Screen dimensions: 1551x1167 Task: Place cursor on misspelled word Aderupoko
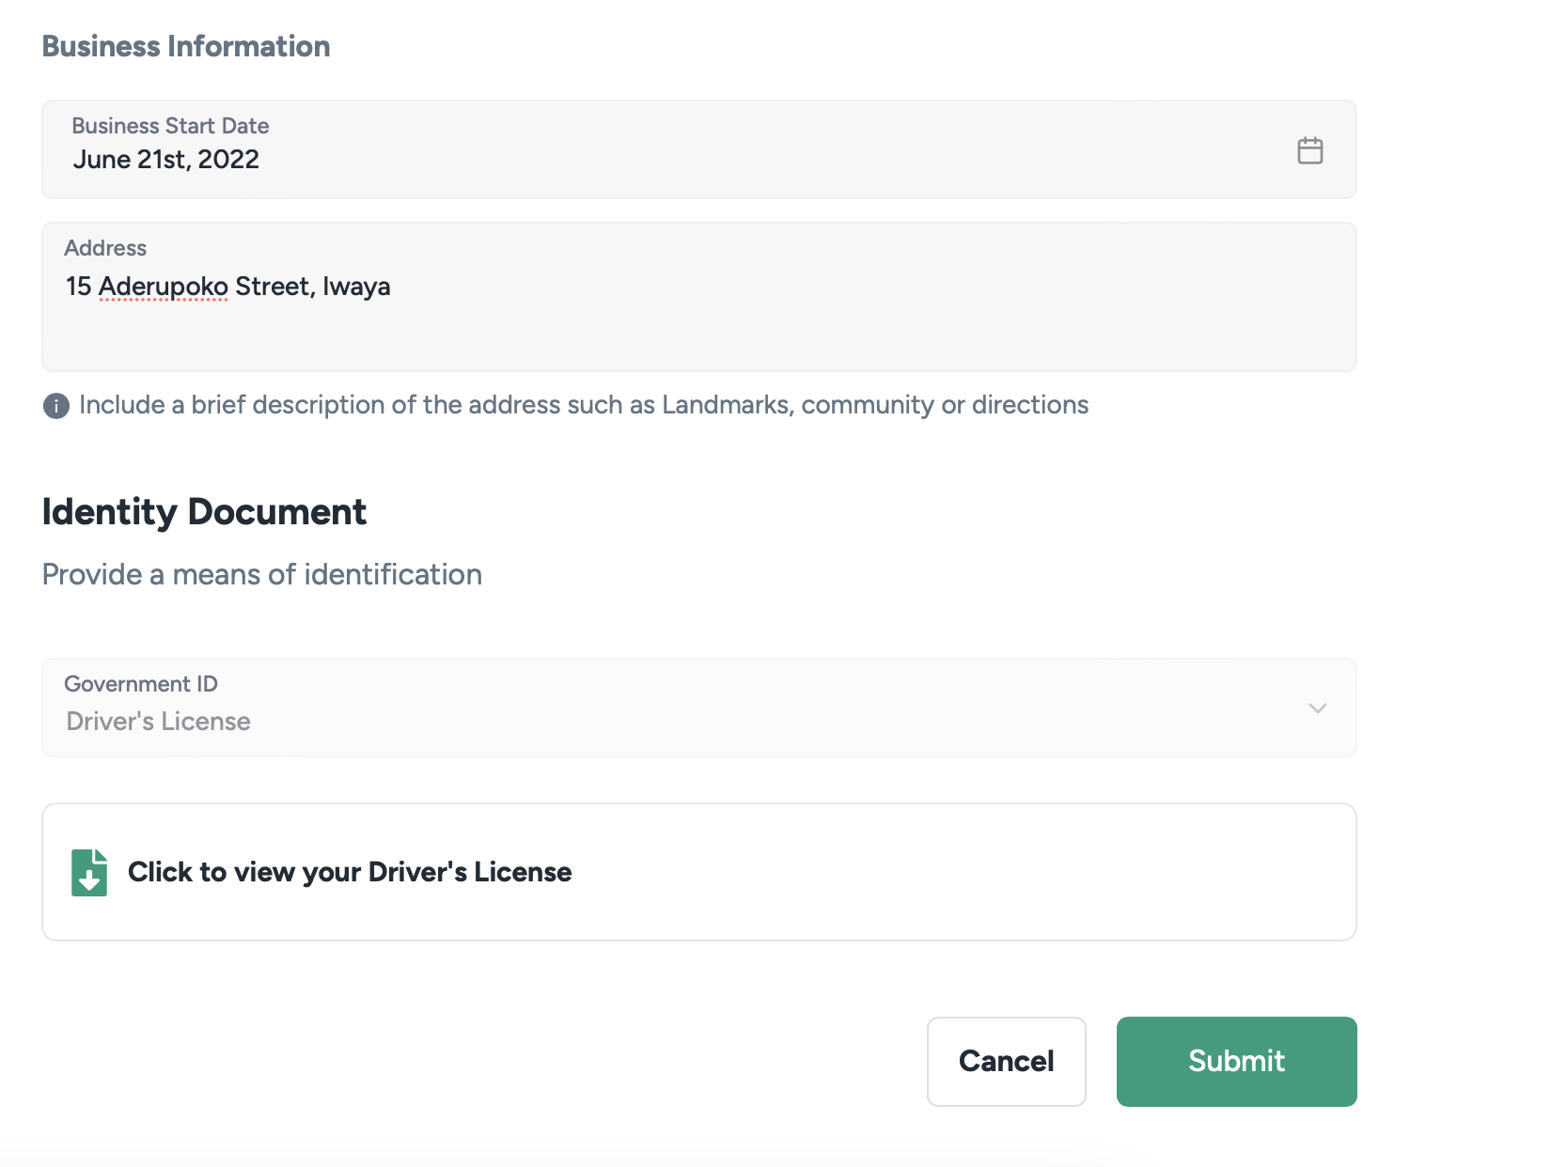pos(163,287)
